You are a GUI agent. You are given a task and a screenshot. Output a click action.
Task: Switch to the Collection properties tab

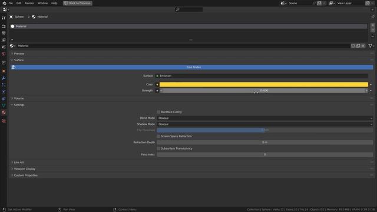[x=4, y=62]
